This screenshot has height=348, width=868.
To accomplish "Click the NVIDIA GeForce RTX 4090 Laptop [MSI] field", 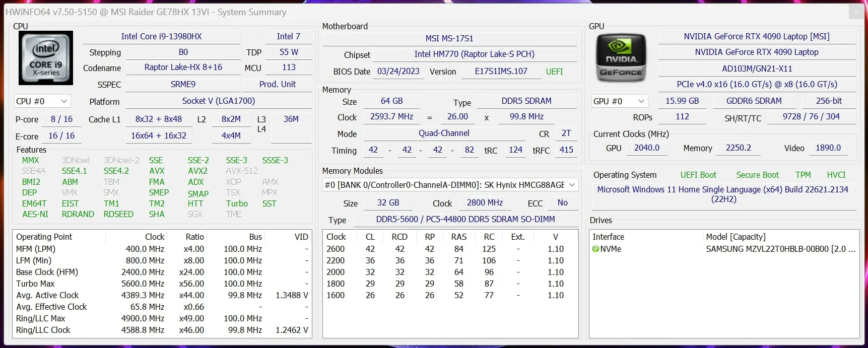I will pyautogui.click(x=757, y=36).
